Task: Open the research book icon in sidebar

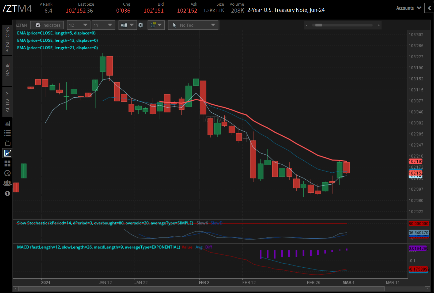Action: (x=7, y=123)
